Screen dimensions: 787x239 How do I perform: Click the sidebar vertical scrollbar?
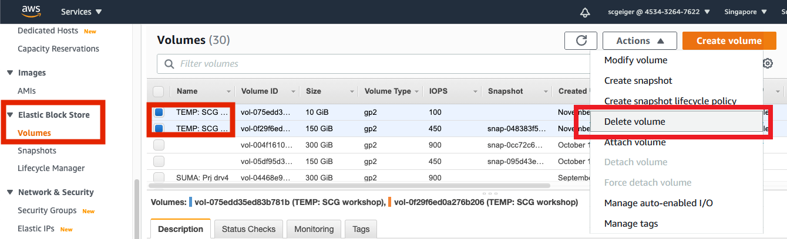click(137, 209)
